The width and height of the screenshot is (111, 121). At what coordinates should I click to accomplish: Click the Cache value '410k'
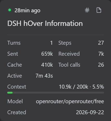pyautogui.click(x=47, y=65)
